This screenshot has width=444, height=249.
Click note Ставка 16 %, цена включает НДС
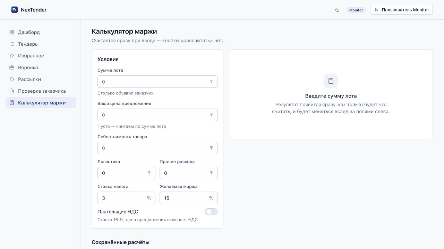point(147,220)
